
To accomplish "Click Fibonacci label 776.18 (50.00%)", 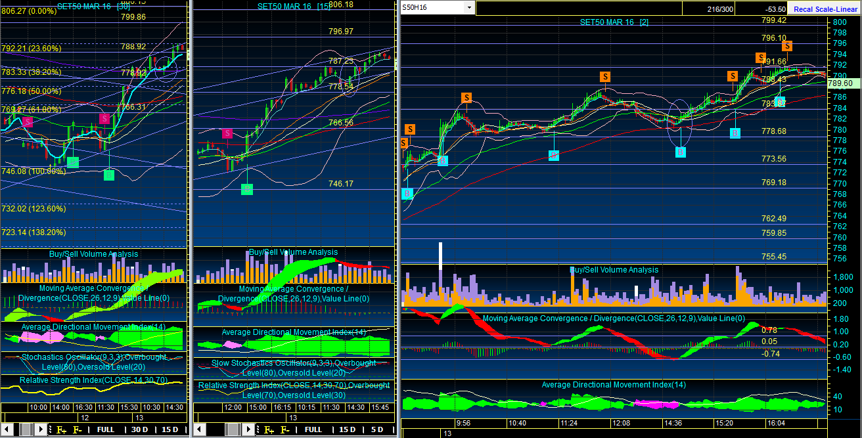I will (x=32, y=91).
